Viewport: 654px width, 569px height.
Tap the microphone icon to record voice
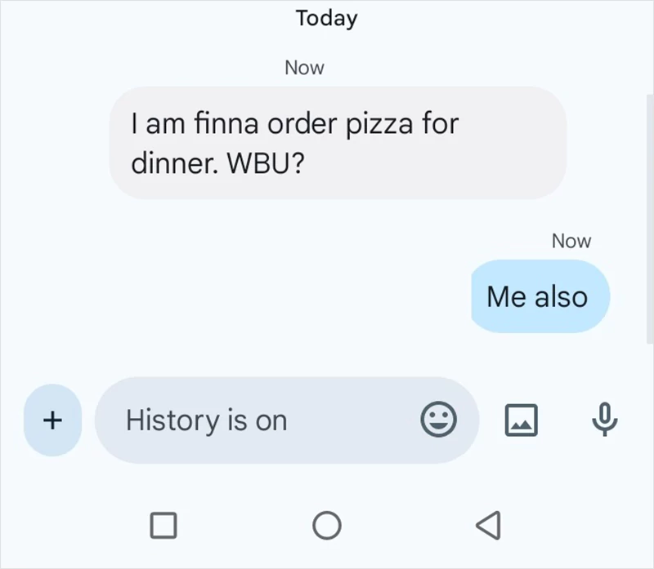[x=602, y=420]
